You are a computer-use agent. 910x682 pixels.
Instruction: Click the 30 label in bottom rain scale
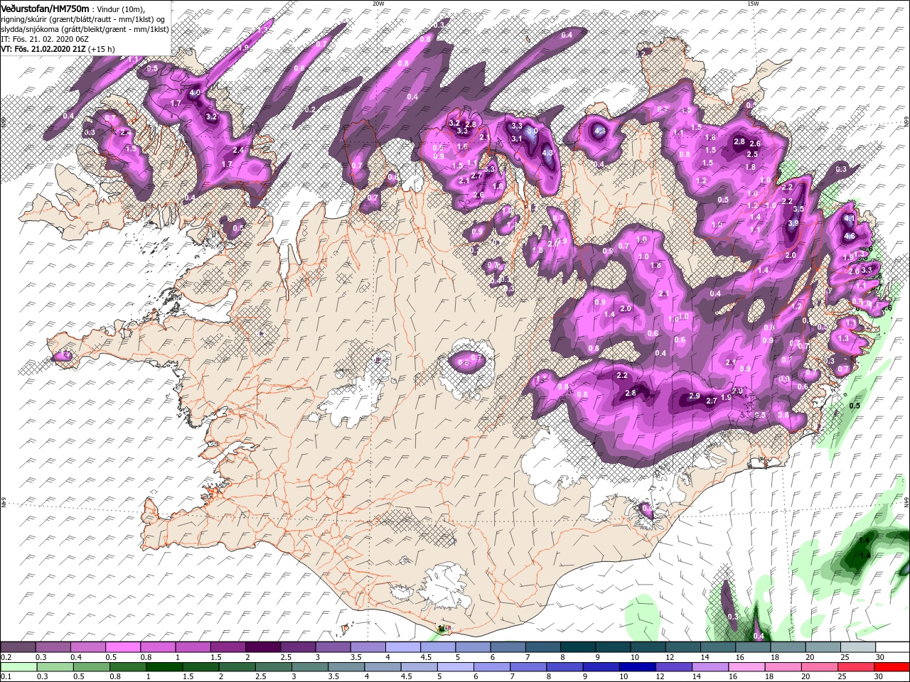coord(880,676)
